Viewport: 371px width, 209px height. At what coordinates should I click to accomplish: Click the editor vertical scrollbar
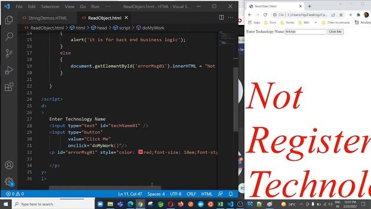(236, 99)
